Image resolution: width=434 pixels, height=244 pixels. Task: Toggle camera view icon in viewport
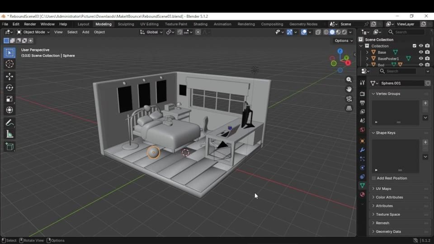coord(349,99)
